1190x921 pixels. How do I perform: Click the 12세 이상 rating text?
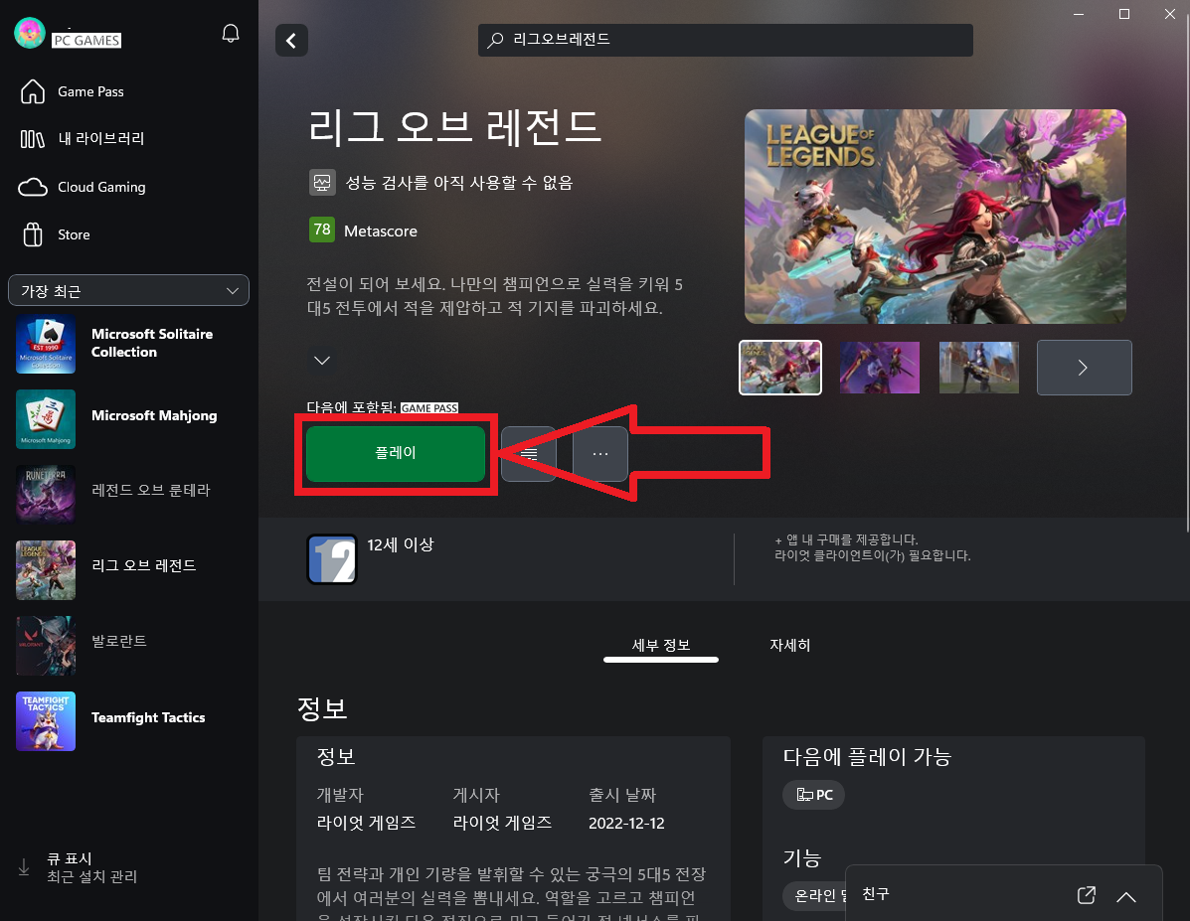point(401,544)
